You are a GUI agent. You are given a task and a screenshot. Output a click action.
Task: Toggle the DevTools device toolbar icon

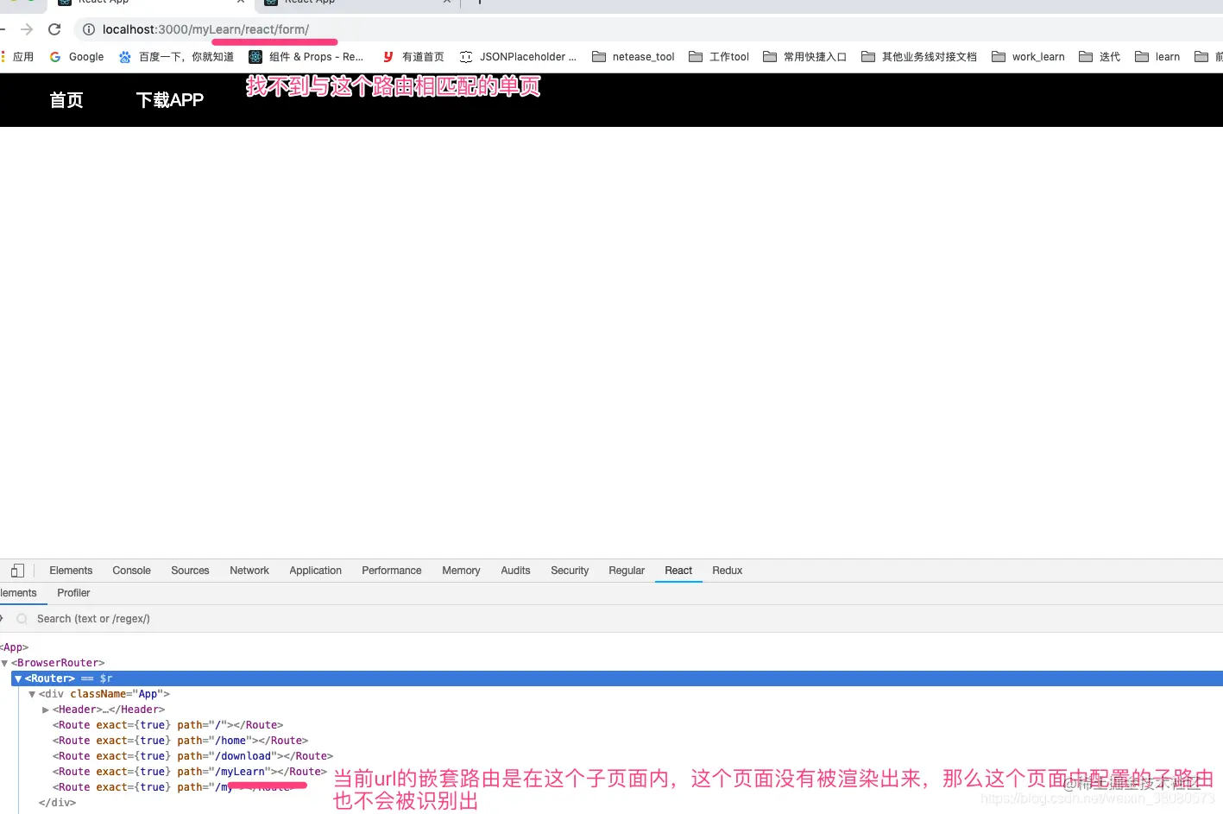coord(17,571)
